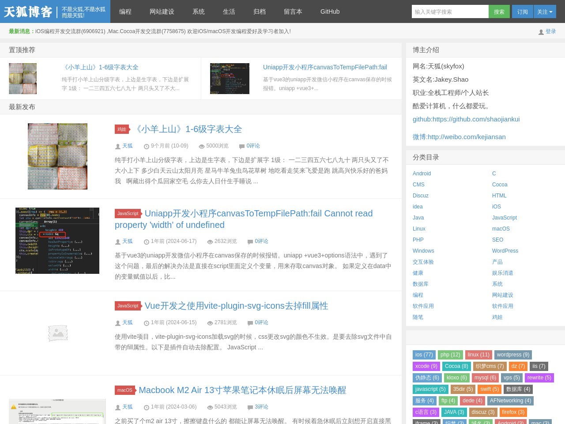The image size is (565, 424).
Task: Open the Uniapp code screenshot thumbnail in 最新发布
Action: [57, 241]
